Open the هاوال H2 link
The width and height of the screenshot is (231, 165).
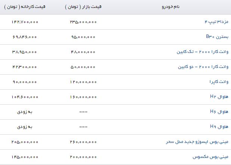(x=219, y=97)
